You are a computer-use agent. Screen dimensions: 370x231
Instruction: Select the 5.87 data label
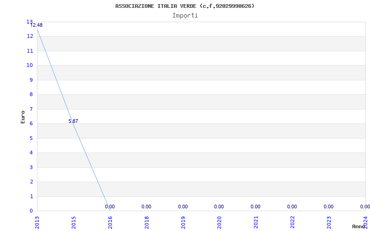[73, 121]
